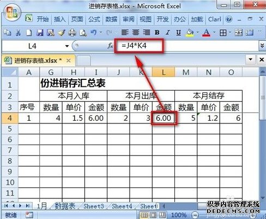This screenshot has height=219, width=266.
Task: Click the Save floppy disk icon
Action: [40, 33]
